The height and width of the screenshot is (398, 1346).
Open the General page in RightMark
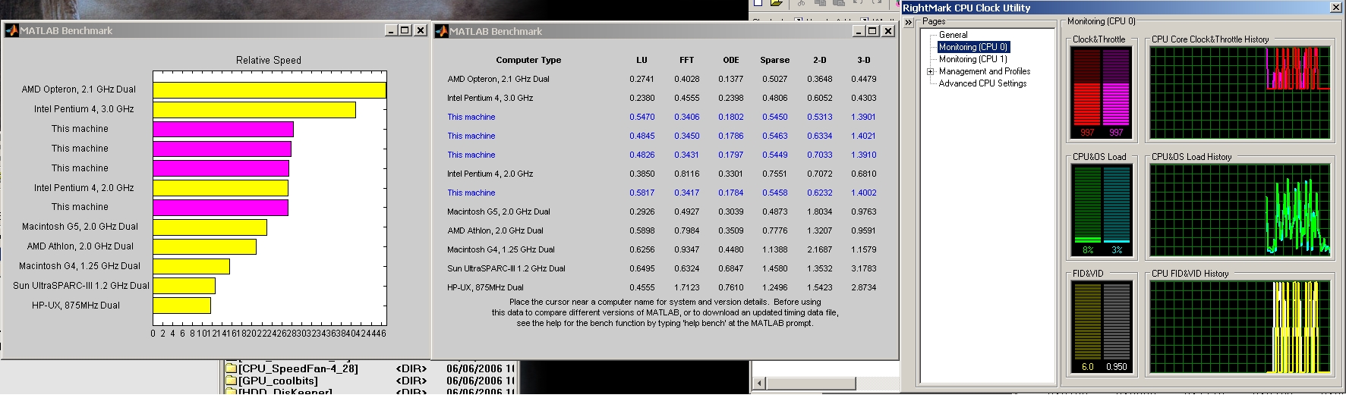[x=953, y=35]
